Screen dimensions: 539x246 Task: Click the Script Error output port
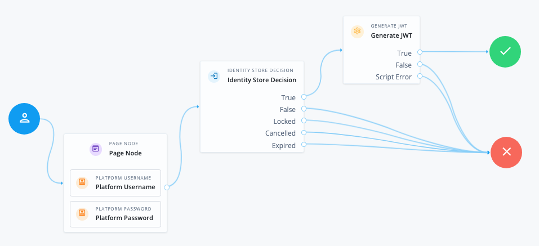click(x=420, y=77)
